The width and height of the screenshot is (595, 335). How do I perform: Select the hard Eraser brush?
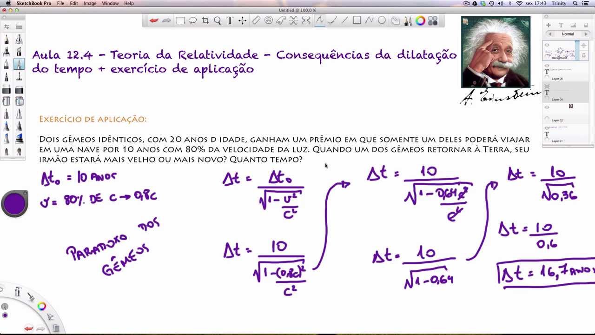7,89
